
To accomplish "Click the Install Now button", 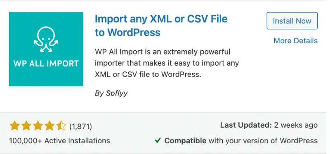I will tap(292, 21).
